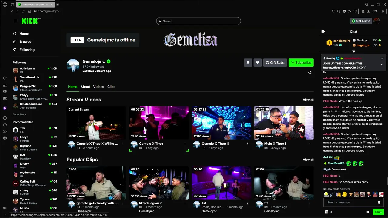Click the Send a message input

coord(353,202)
